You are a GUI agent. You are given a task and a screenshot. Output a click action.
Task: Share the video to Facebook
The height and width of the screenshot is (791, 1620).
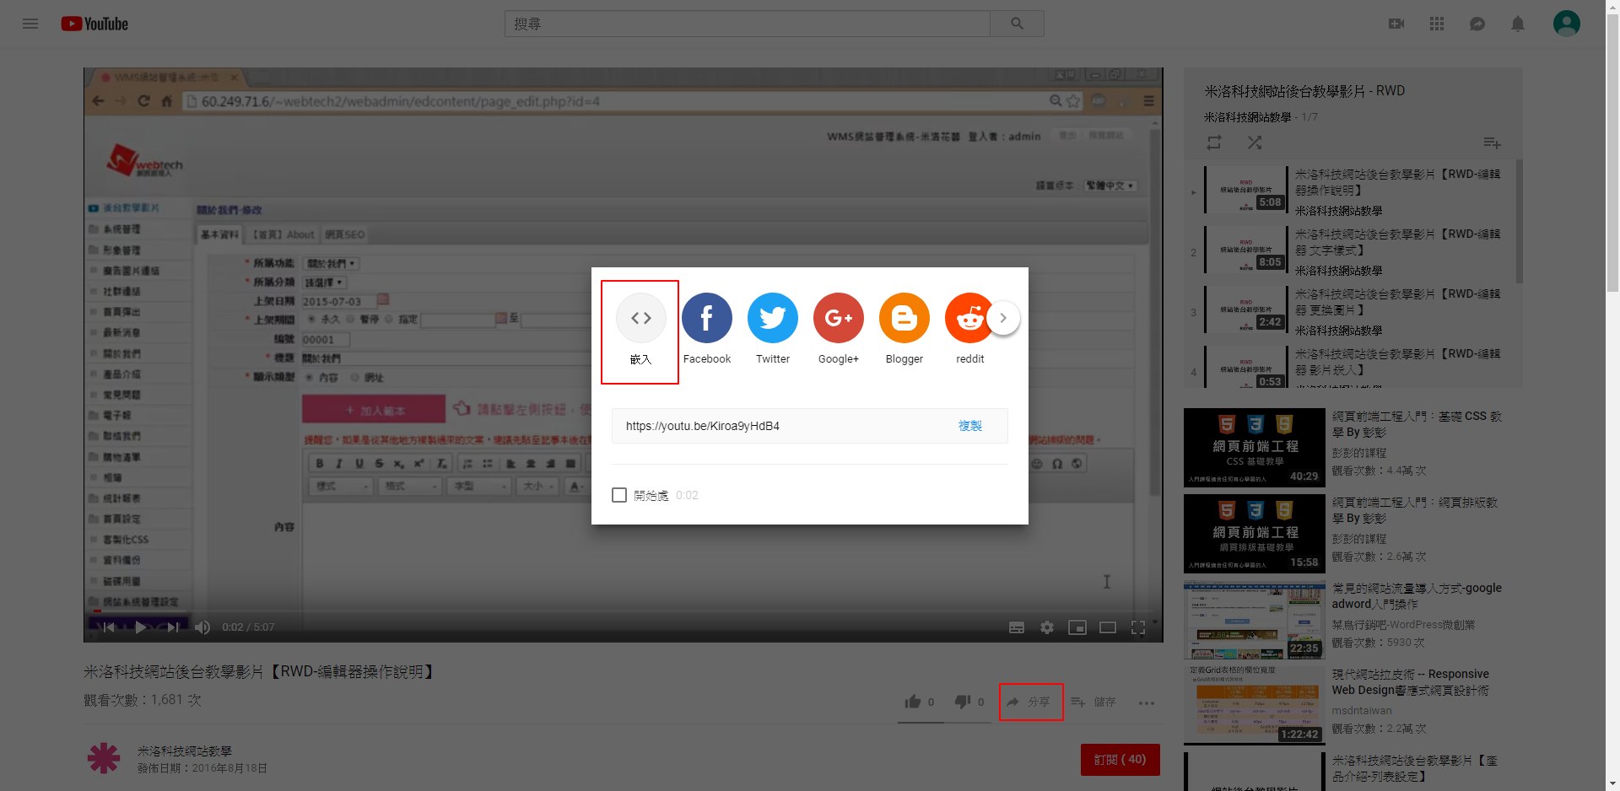pyautogui.click(x=706, y=319)
